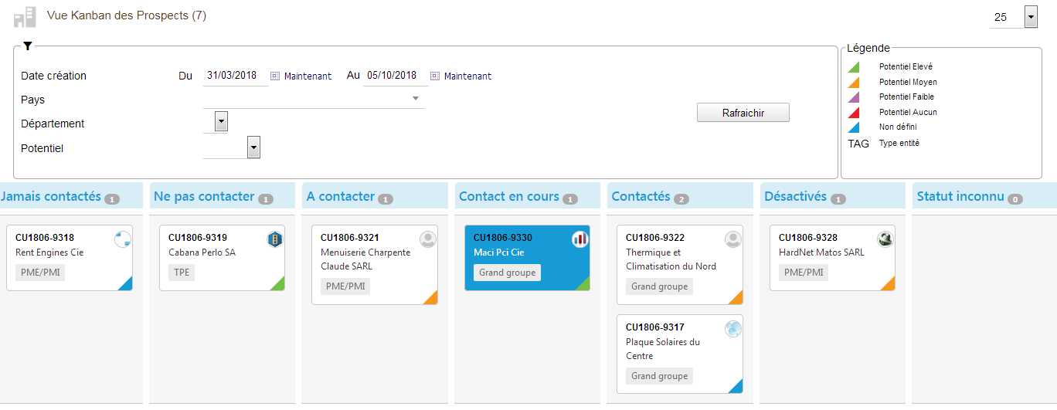
Task: Select the Contact en cours column header
Action: pyautogui.click(x=508, y=196)
